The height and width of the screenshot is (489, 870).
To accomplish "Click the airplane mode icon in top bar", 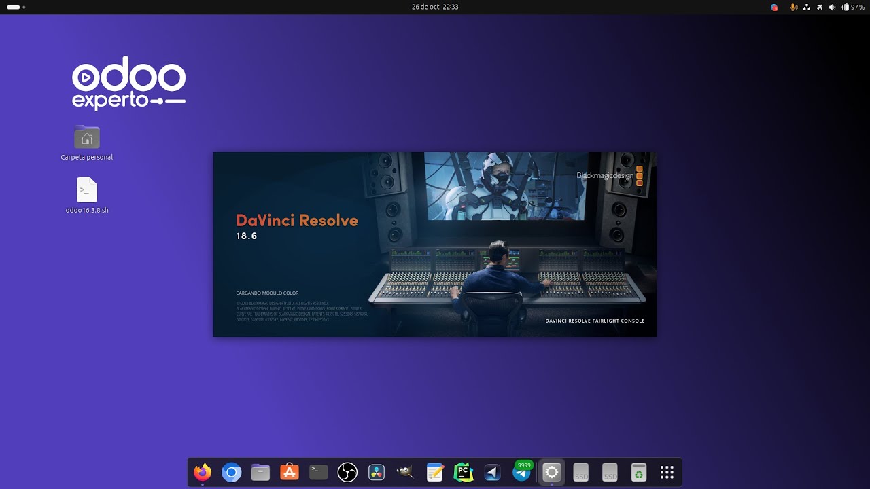I will pos(820,7).
